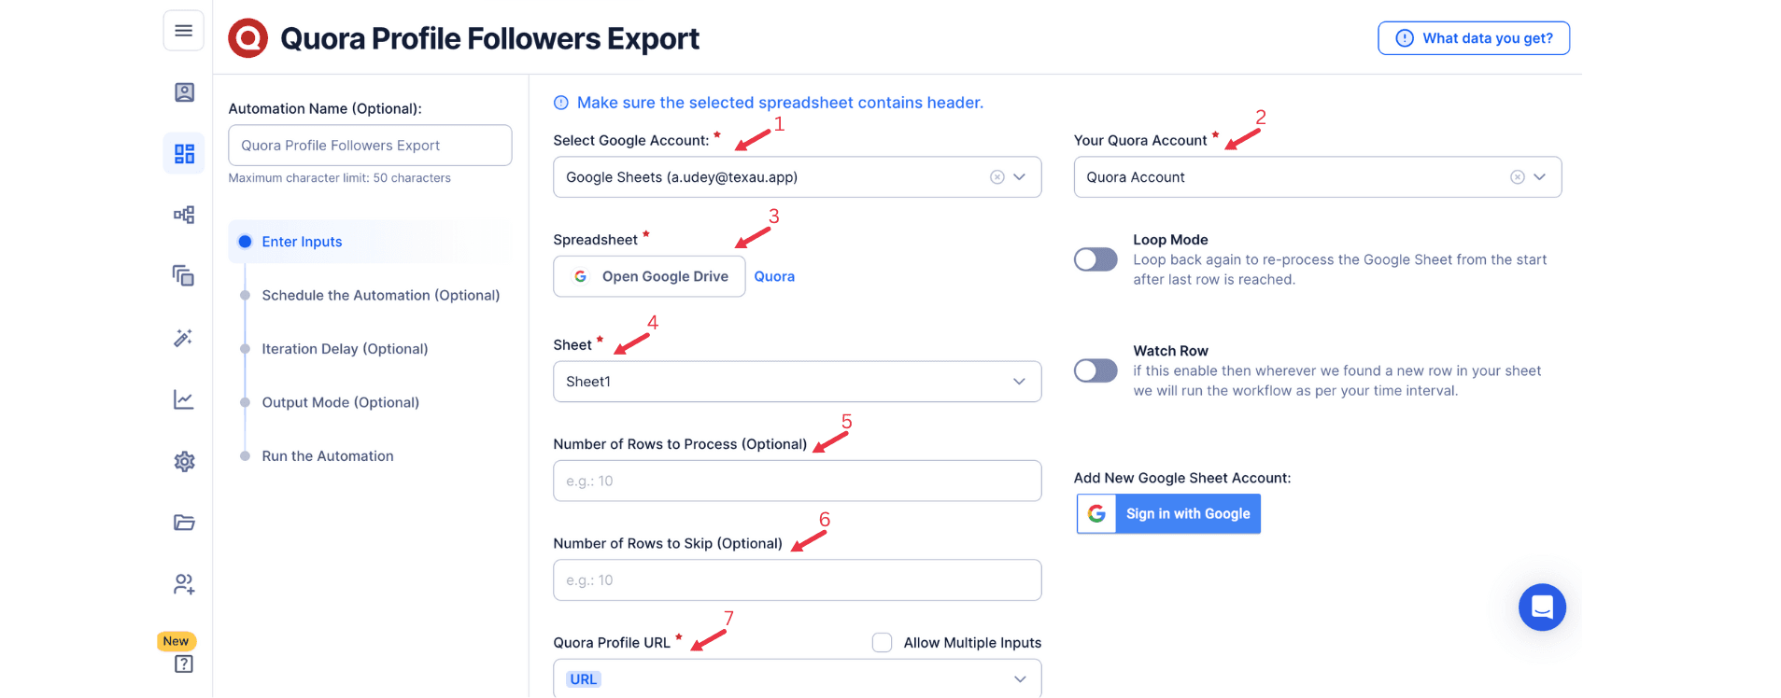Viewport: 1781px width, 698px height.
Task: Open the Sheet1 dropdown
Action: (x=797, y=382)
